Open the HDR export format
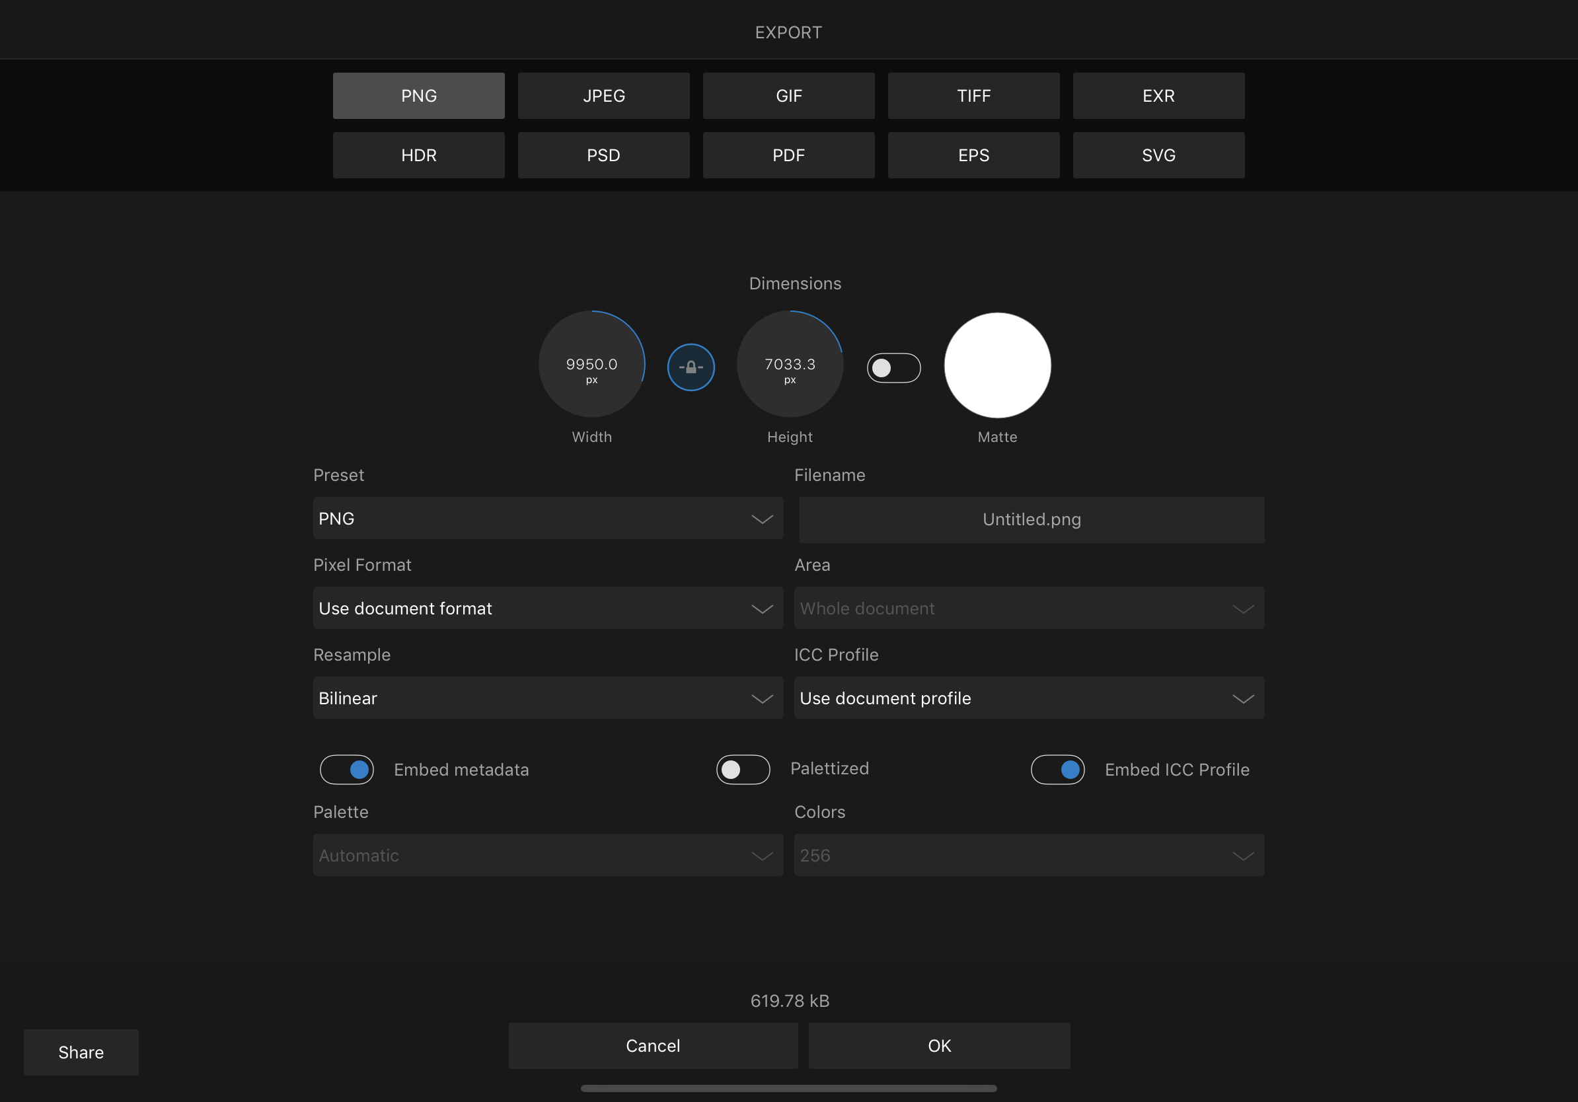Viewport: 1578px width, 1102px height. 418,155
